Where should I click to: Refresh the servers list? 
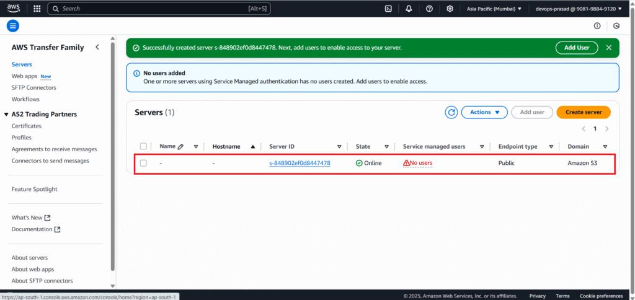[451, 112]
